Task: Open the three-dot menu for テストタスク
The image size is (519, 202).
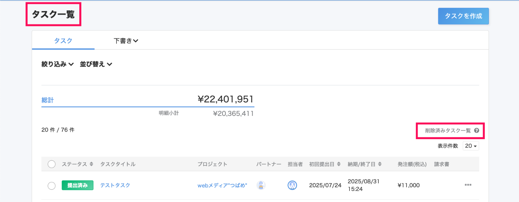Action: [468, 185]
